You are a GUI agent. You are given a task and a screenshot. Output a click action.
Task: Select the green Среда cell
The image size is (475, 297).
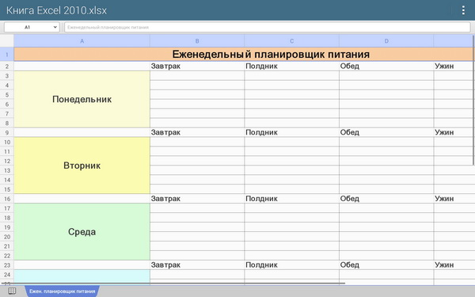[82, 232]
